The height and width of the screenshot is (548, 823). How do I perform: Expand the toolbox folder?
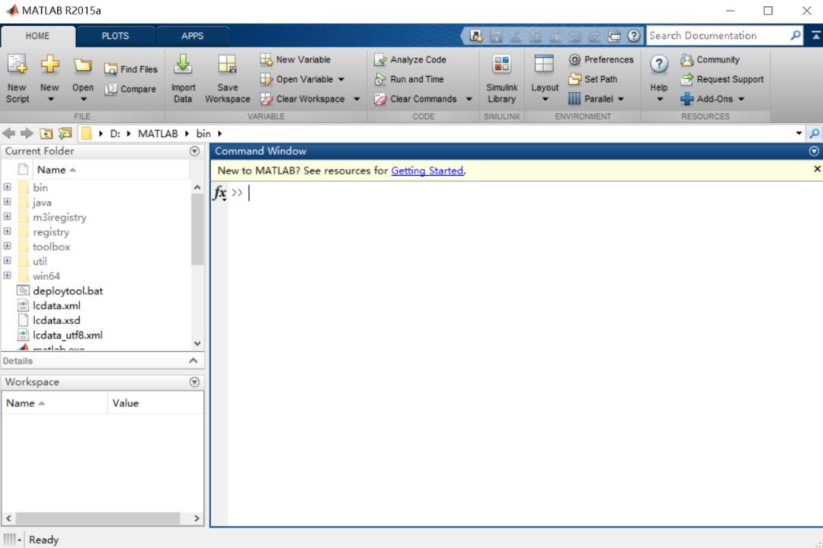coord(8,246)
